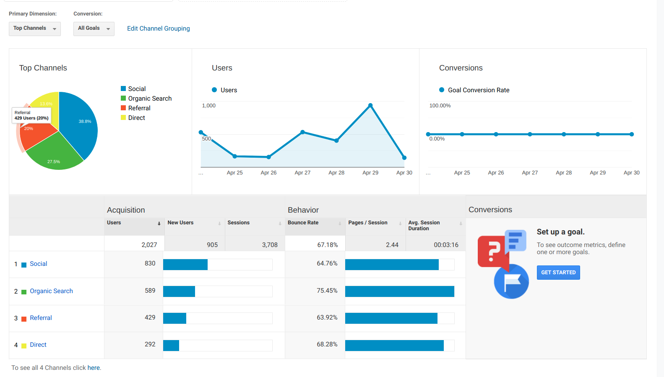
Task: Click the Pages / Session total value 2.44
Action: pyautogui.click(x=392, y=245)
